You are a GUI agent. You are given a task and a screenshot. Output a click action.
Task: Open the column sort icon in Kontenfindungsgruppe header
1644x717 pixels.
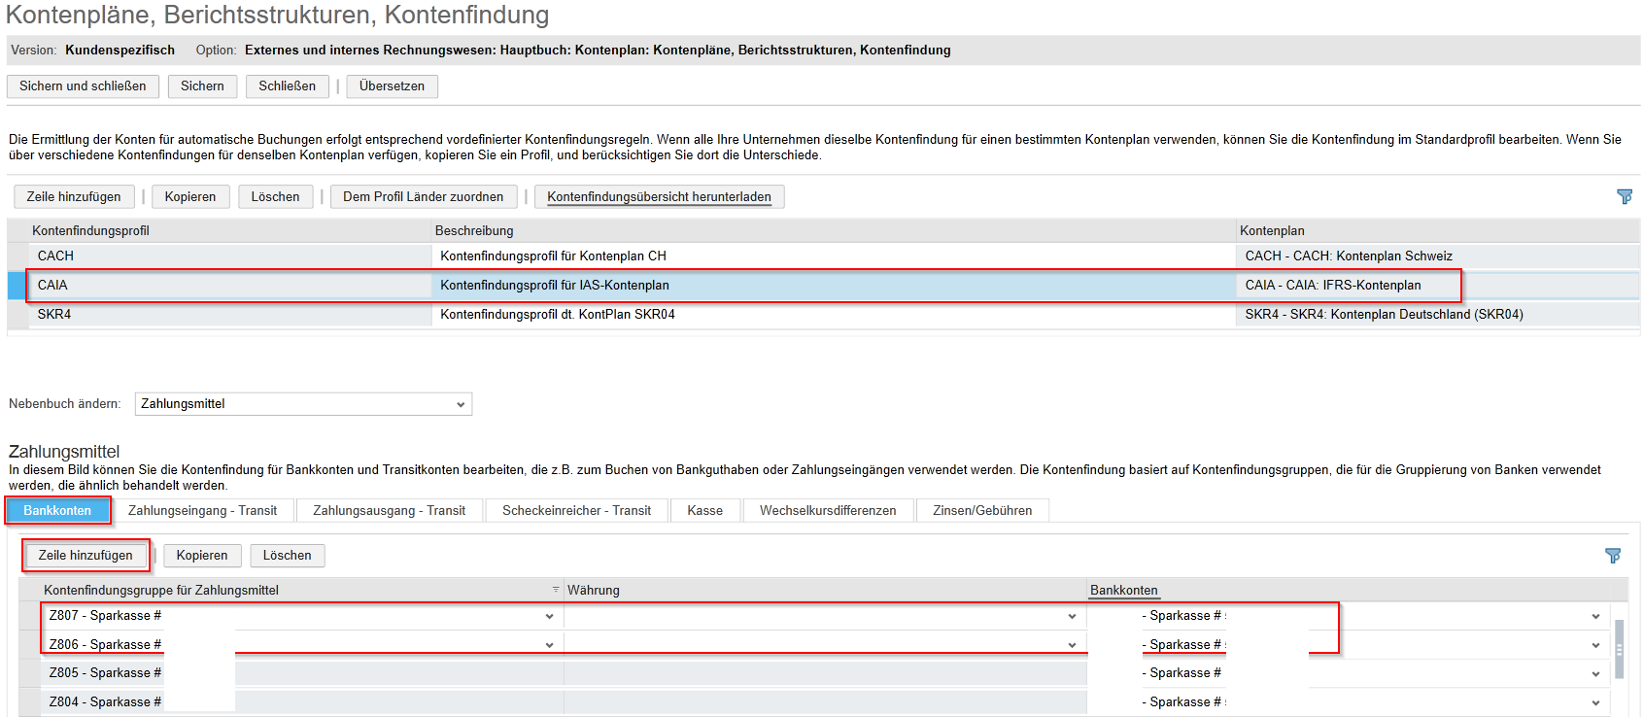click(x=556, y=590)
